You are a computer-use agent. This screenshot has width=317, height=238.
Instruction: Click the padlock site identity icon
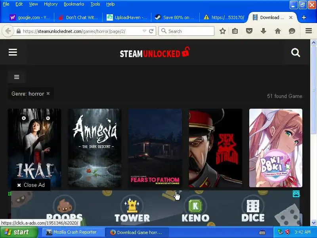(x=18, y=31)
